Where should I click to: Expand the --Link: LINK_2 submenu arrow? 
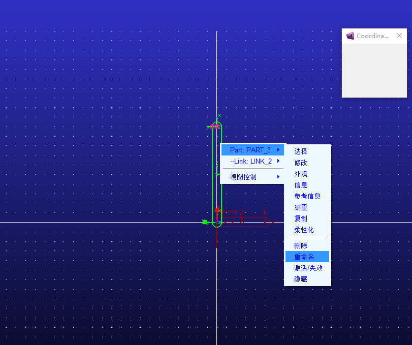[278, 161]
